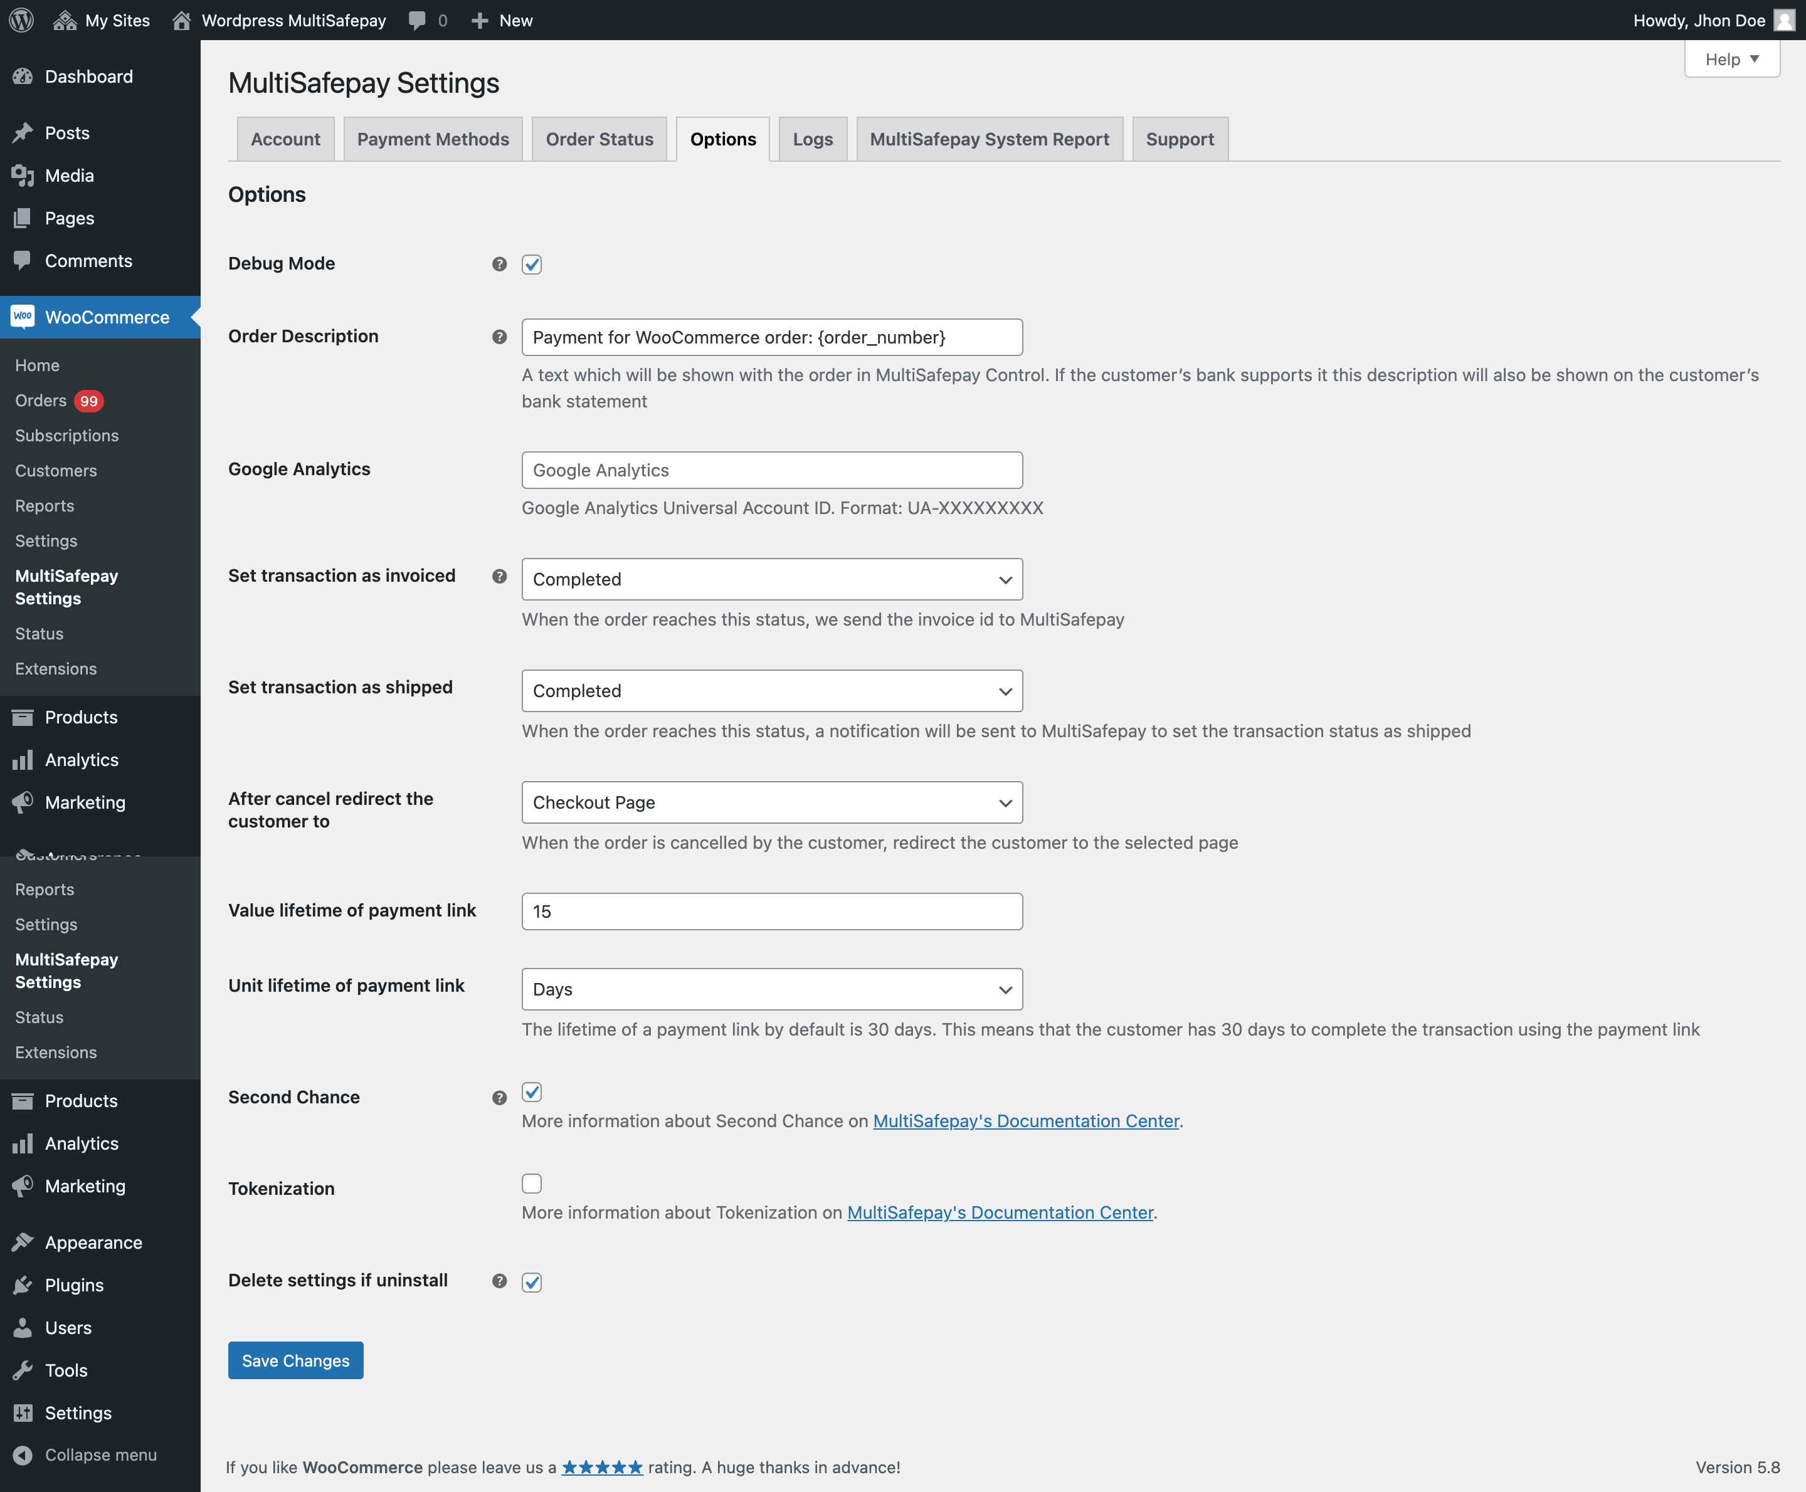
Task: Open the Comments speech bubble in sidebar
Action: (23, 260)
